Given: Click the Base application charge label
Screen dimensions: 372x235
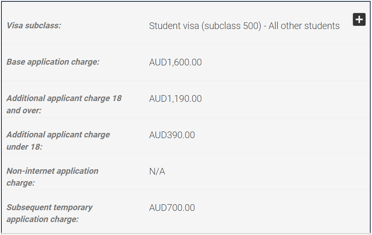Looking at the screenshot, I should pyautogui.click(x=53, y=62).
